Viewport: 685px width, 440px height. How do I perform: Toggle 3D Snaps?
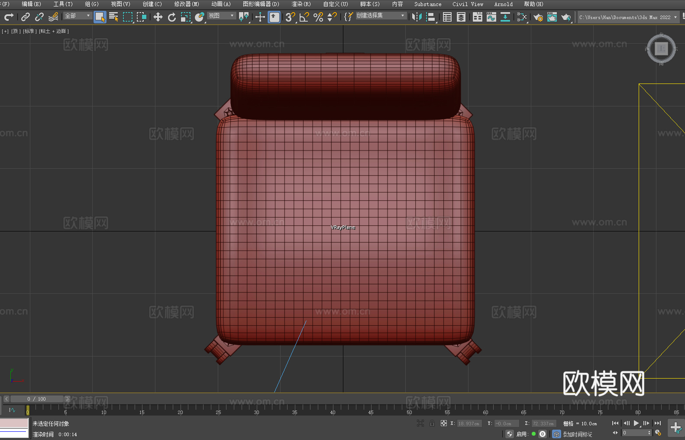tap(291, 17)
